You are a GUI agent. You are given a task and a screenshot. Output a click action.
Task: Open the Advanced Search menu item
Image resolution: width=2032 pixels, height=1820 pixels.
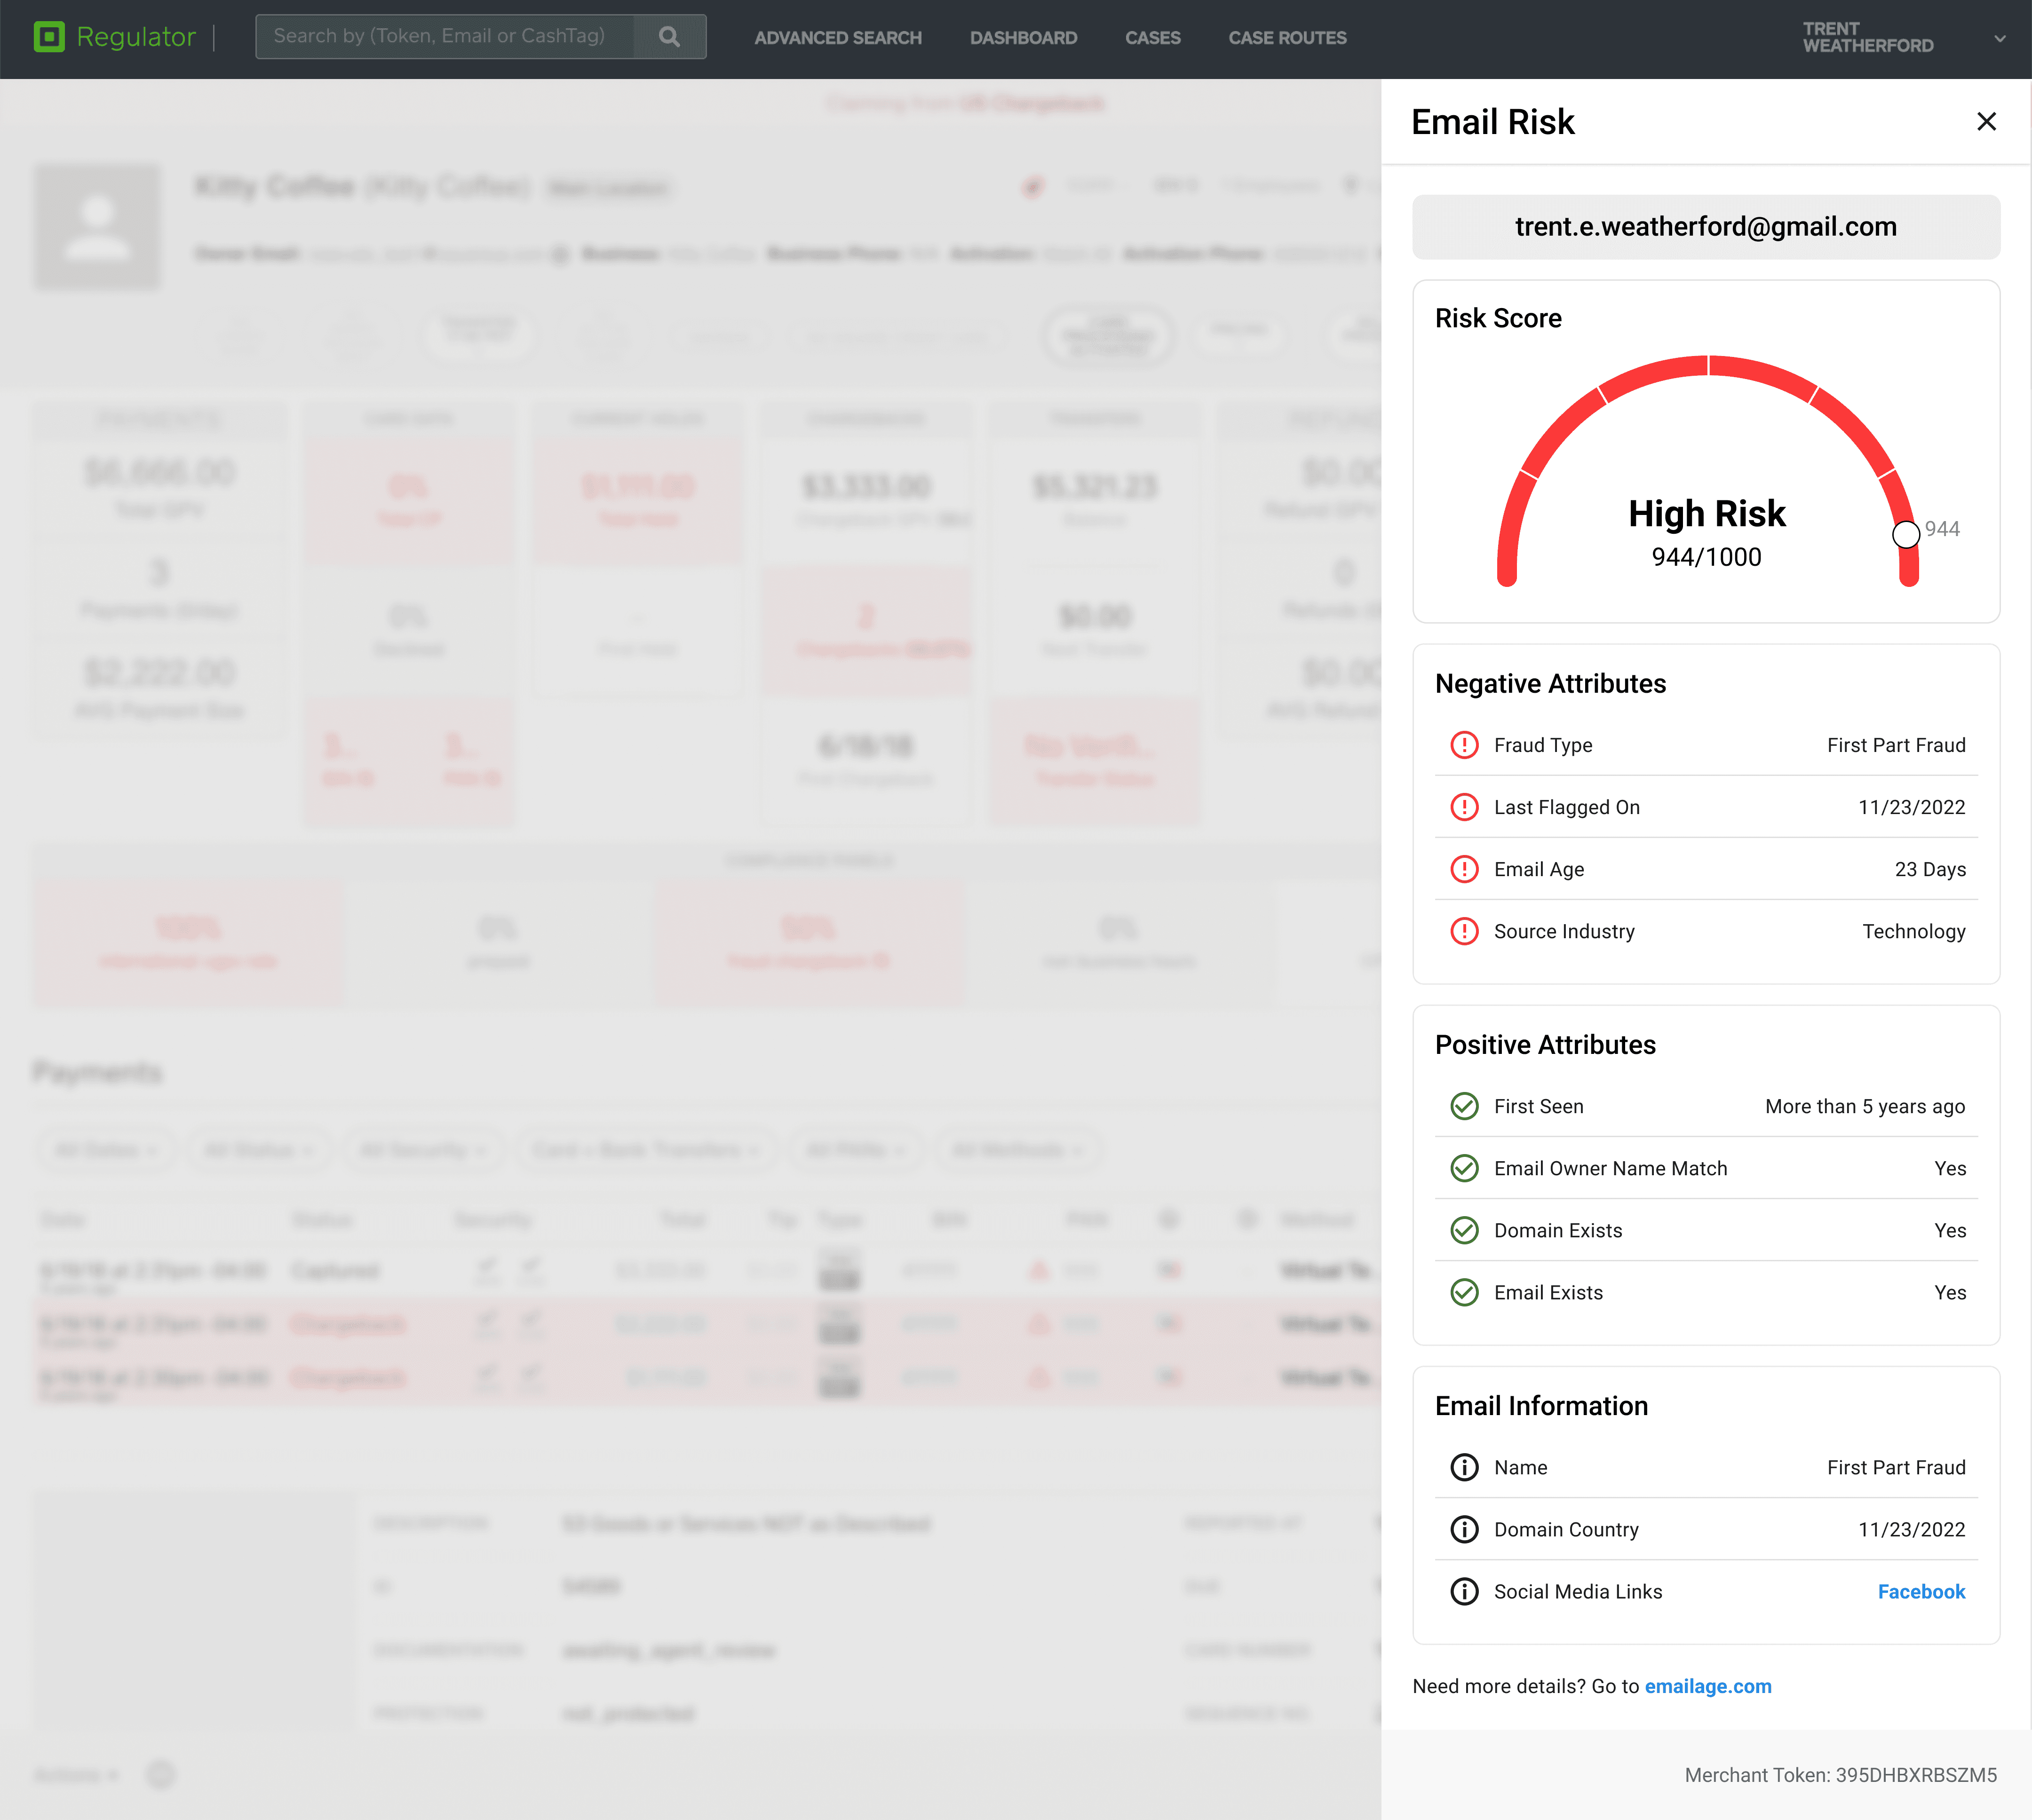[x=838, y=38]
